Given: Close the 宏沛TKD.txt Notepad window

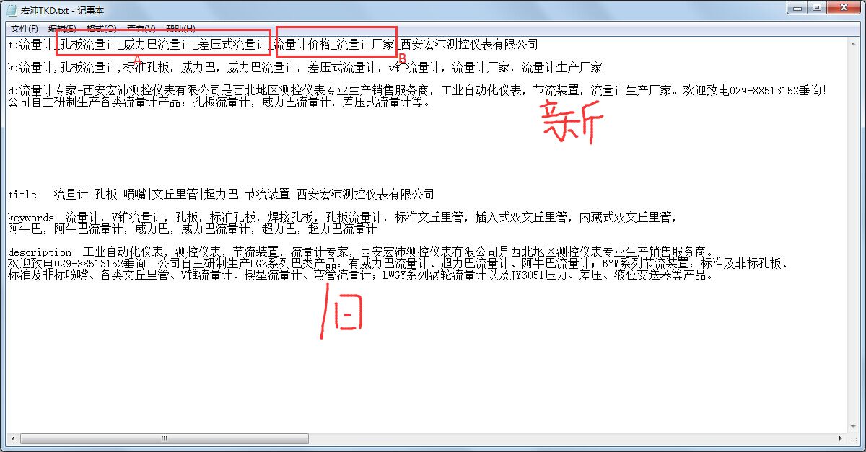Looking at the screenshot, I should [843, 7].
